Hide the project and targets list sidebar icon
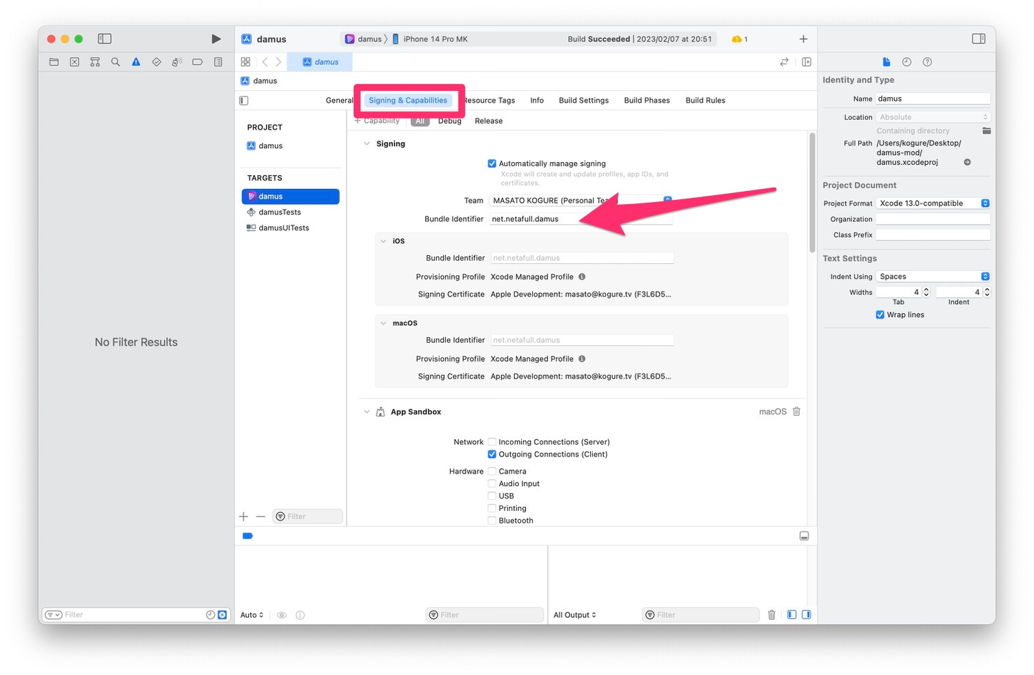 [244, 101]
